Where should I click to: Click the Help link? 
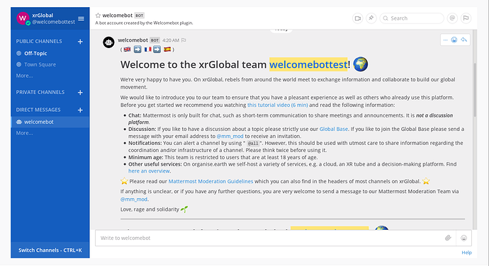pos(466,253)
